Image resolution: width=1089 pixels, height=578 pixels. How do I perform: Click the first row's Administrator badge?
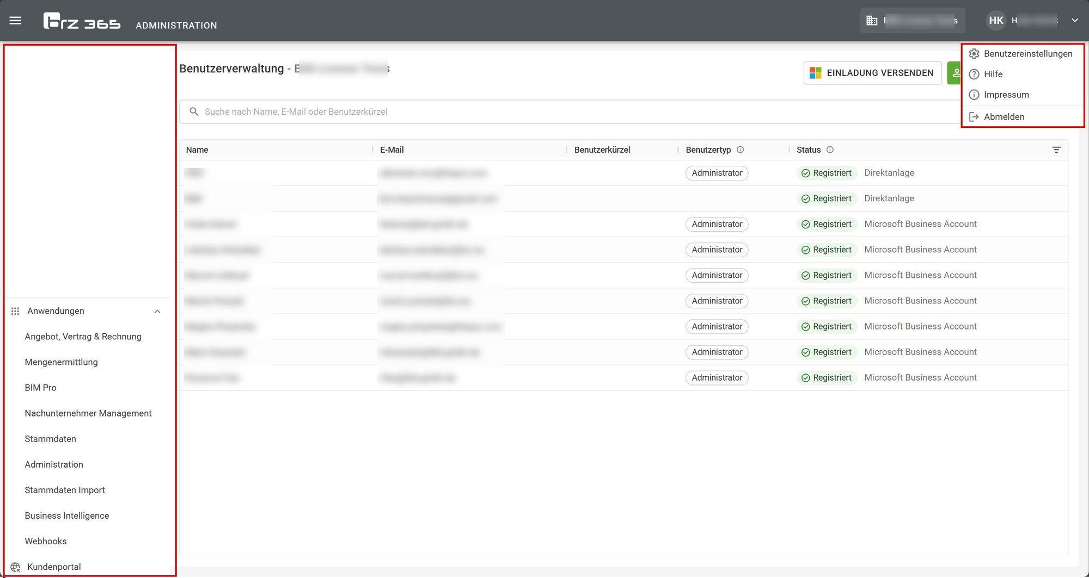[717, 173]
